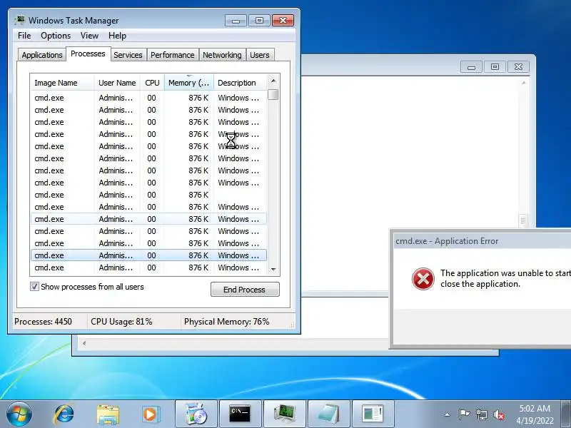Sort by the User Name column header

(117, 83)
